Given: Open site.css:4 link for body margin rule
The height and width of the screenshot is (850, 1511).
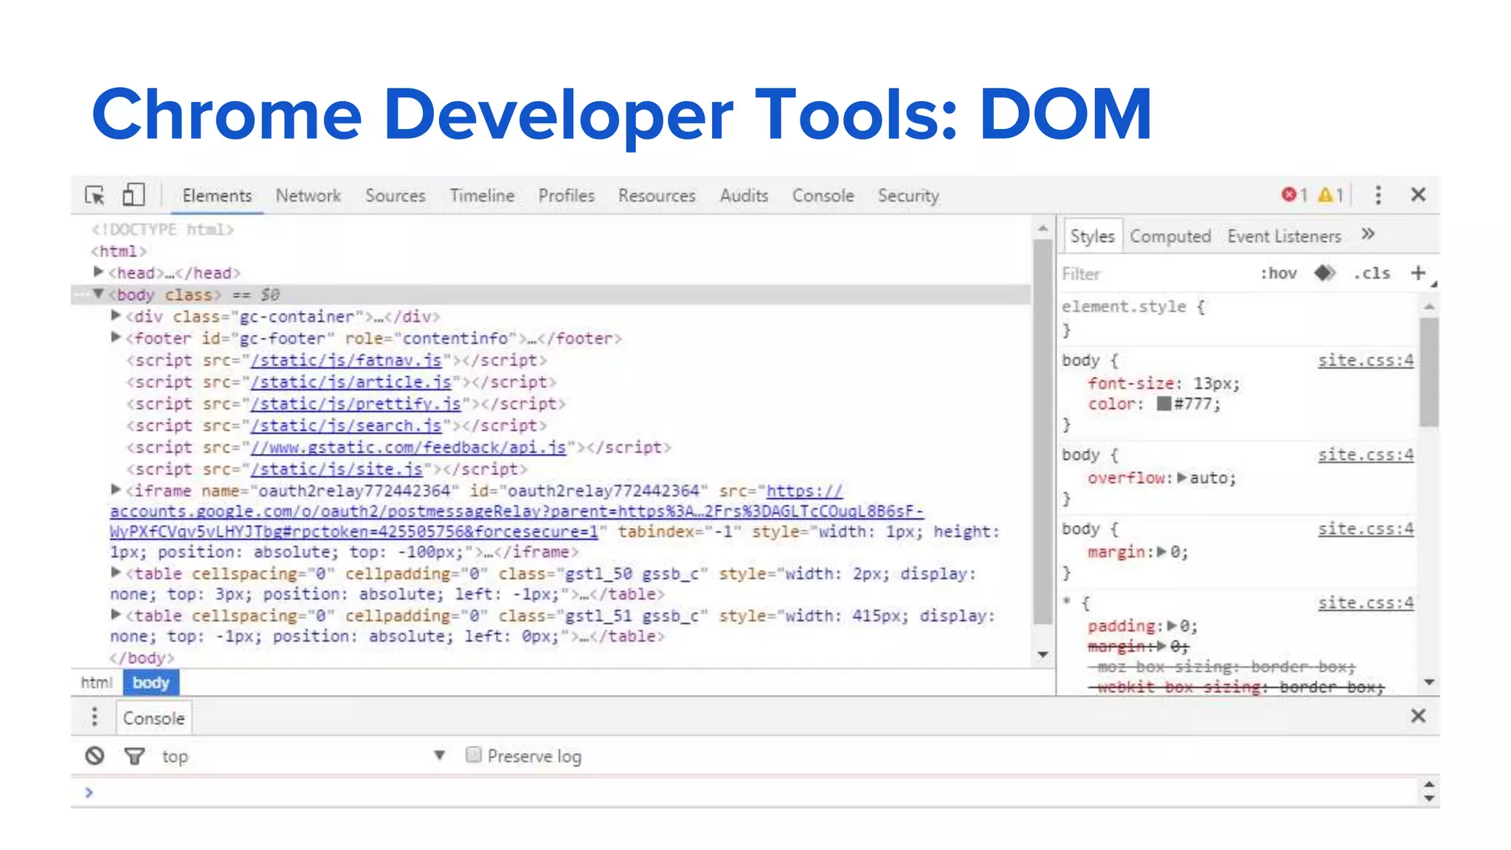Looking at the screenshot, I should coord(1366,529).
